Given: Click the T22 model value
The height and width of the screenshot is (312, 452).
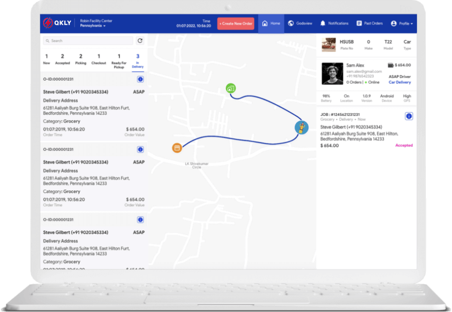Looking at the screenshot, I should click(x=388, y=42).
